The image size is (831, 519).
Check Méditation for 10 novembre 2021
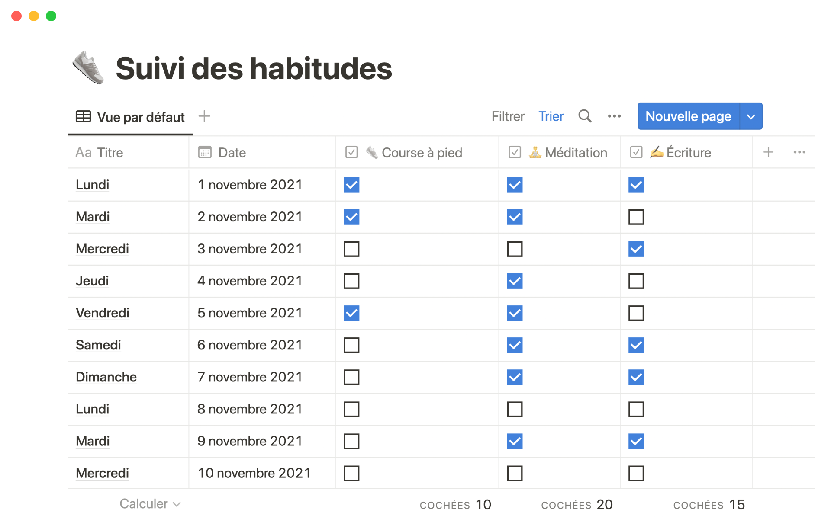click(515, 473)
